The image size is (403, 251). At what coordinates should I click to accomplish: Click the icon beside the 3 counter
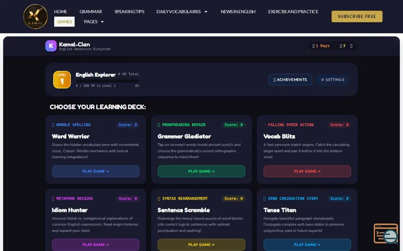coord(341,46)
